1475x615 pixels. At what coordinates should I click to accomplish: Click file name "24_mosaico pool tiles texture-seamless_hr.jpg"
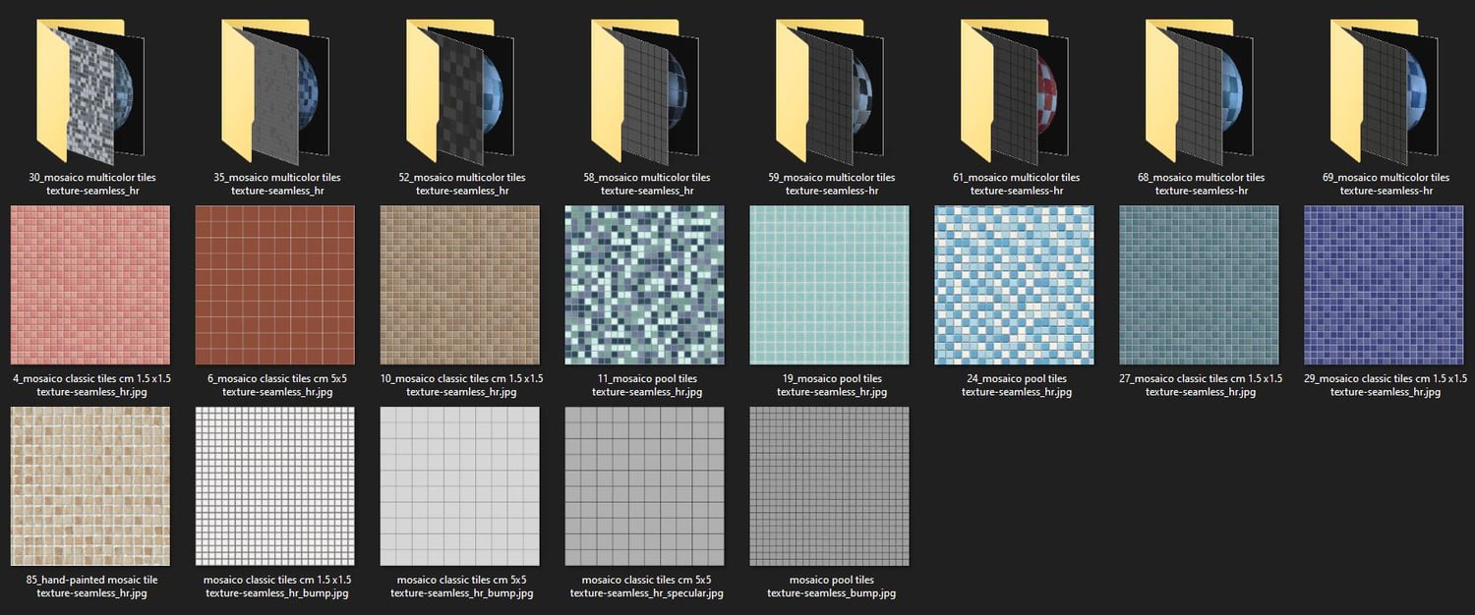pyautogui.click(x=1017, y=385)
